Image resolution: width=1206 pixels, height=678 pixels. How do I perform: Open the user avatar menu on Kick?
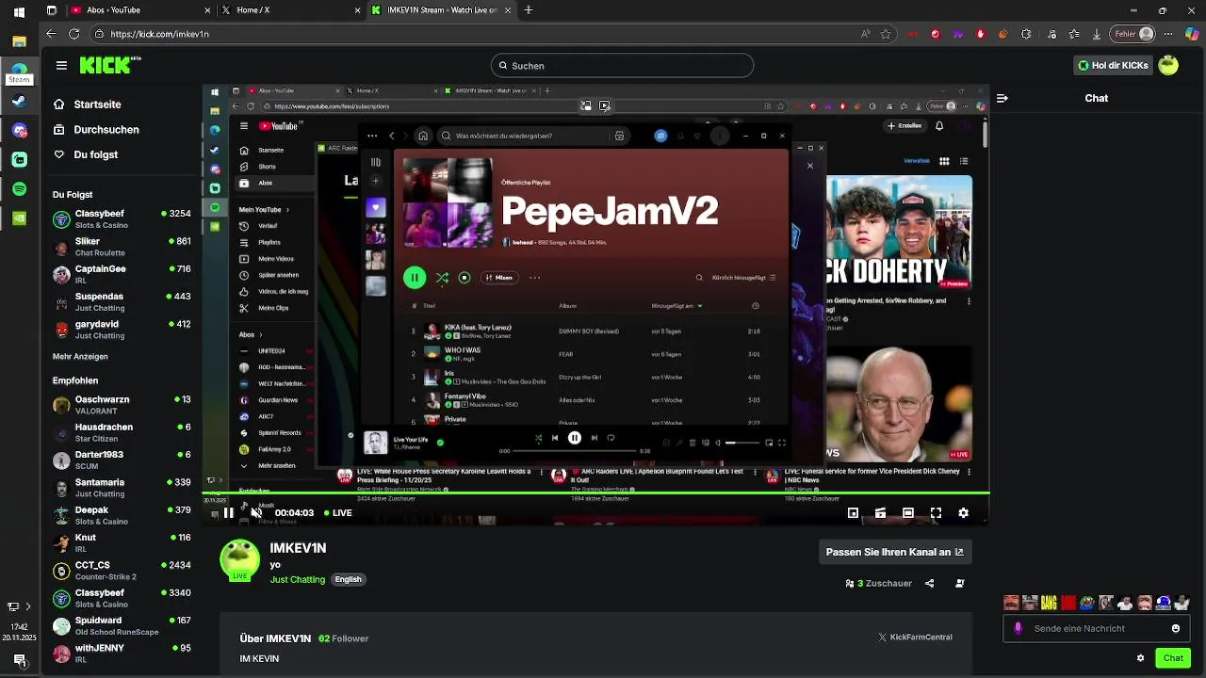coord(1168,65)
